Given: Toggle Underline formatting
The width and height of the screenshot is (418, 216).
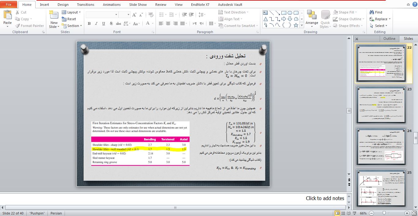Looking at the screenshot, I should [x=104, y=23].
